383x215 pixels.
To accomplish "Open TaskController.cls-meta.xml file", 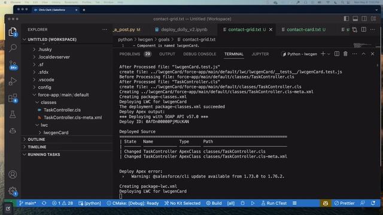I will [73, 117].
